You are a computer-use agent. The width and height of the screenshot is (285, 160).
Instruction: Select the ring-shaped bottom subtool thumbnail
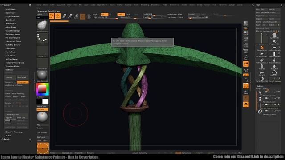pyautogui.click(x=260, y=112)
